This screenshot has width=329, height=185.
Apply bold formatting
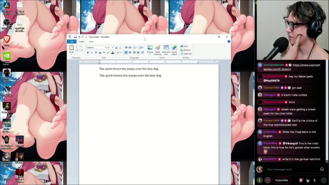click(88, 52)
